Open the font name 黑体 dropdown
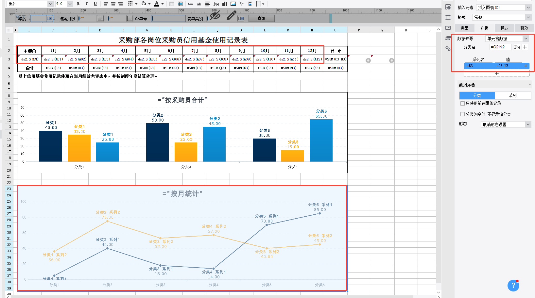 [50, 4]
